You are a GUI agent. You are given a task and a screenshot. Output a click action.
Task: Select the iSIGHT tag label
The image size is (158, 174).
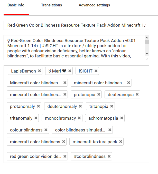pyautogui.click(x=86, y=71)
